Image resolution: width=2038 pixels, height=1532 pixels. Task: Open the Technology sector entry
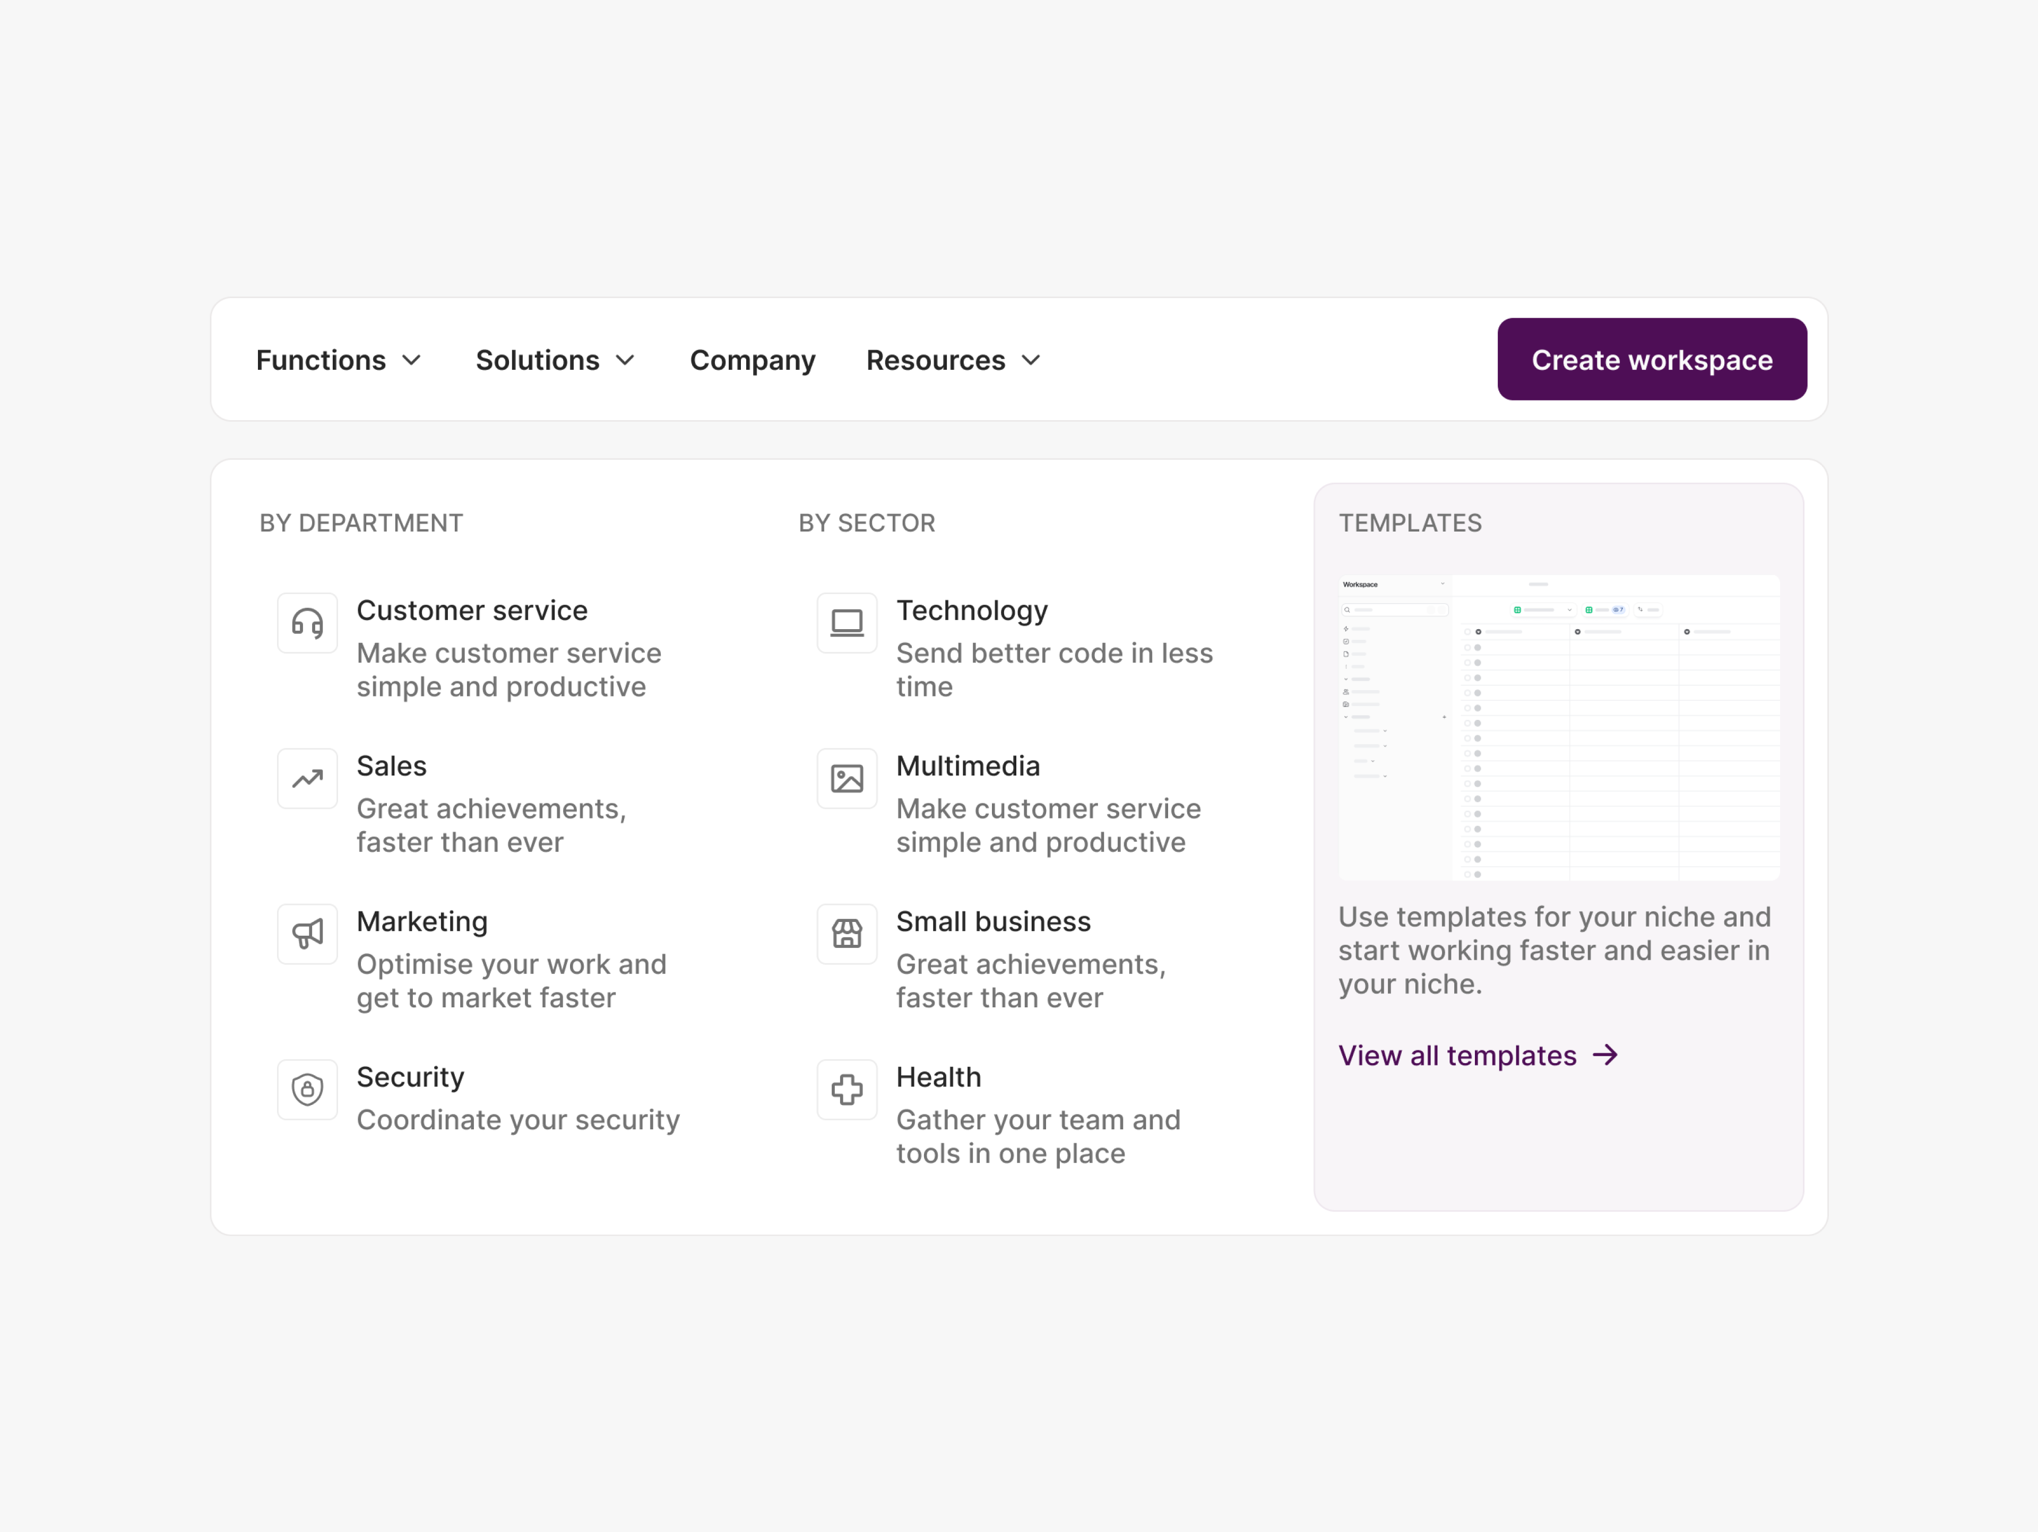click(x=972, y=610)
